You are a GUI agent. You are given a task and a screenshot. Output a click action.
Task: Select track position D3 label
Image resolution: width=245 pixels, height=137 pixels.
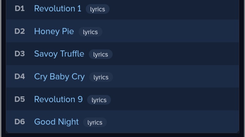click(x=20, y=54)
